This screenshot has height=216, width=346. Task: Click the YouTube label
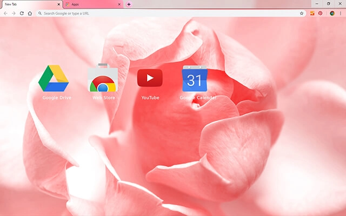tap(150, 98)
